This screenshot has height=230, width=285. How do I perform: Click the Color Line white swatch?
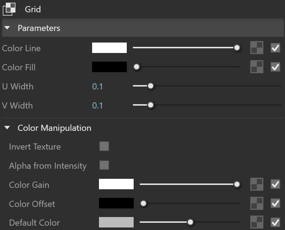(109, 48)
